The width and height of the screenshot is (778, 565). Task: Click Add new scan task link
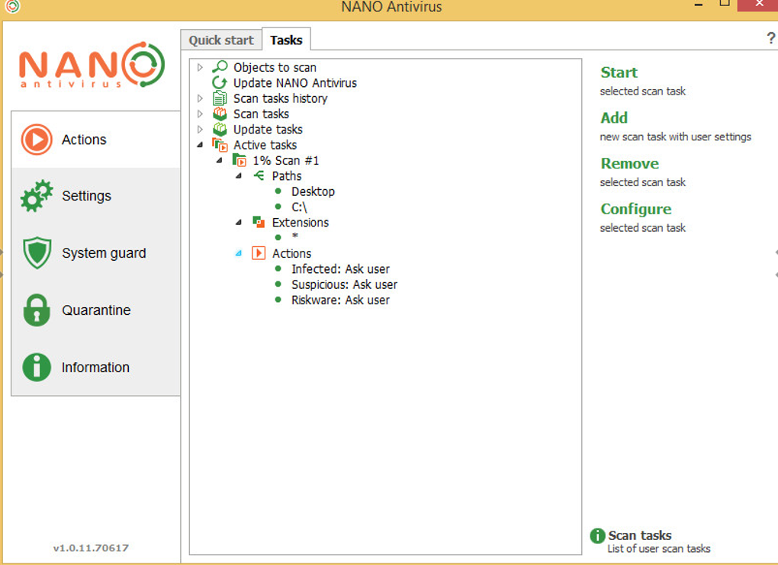614,118
